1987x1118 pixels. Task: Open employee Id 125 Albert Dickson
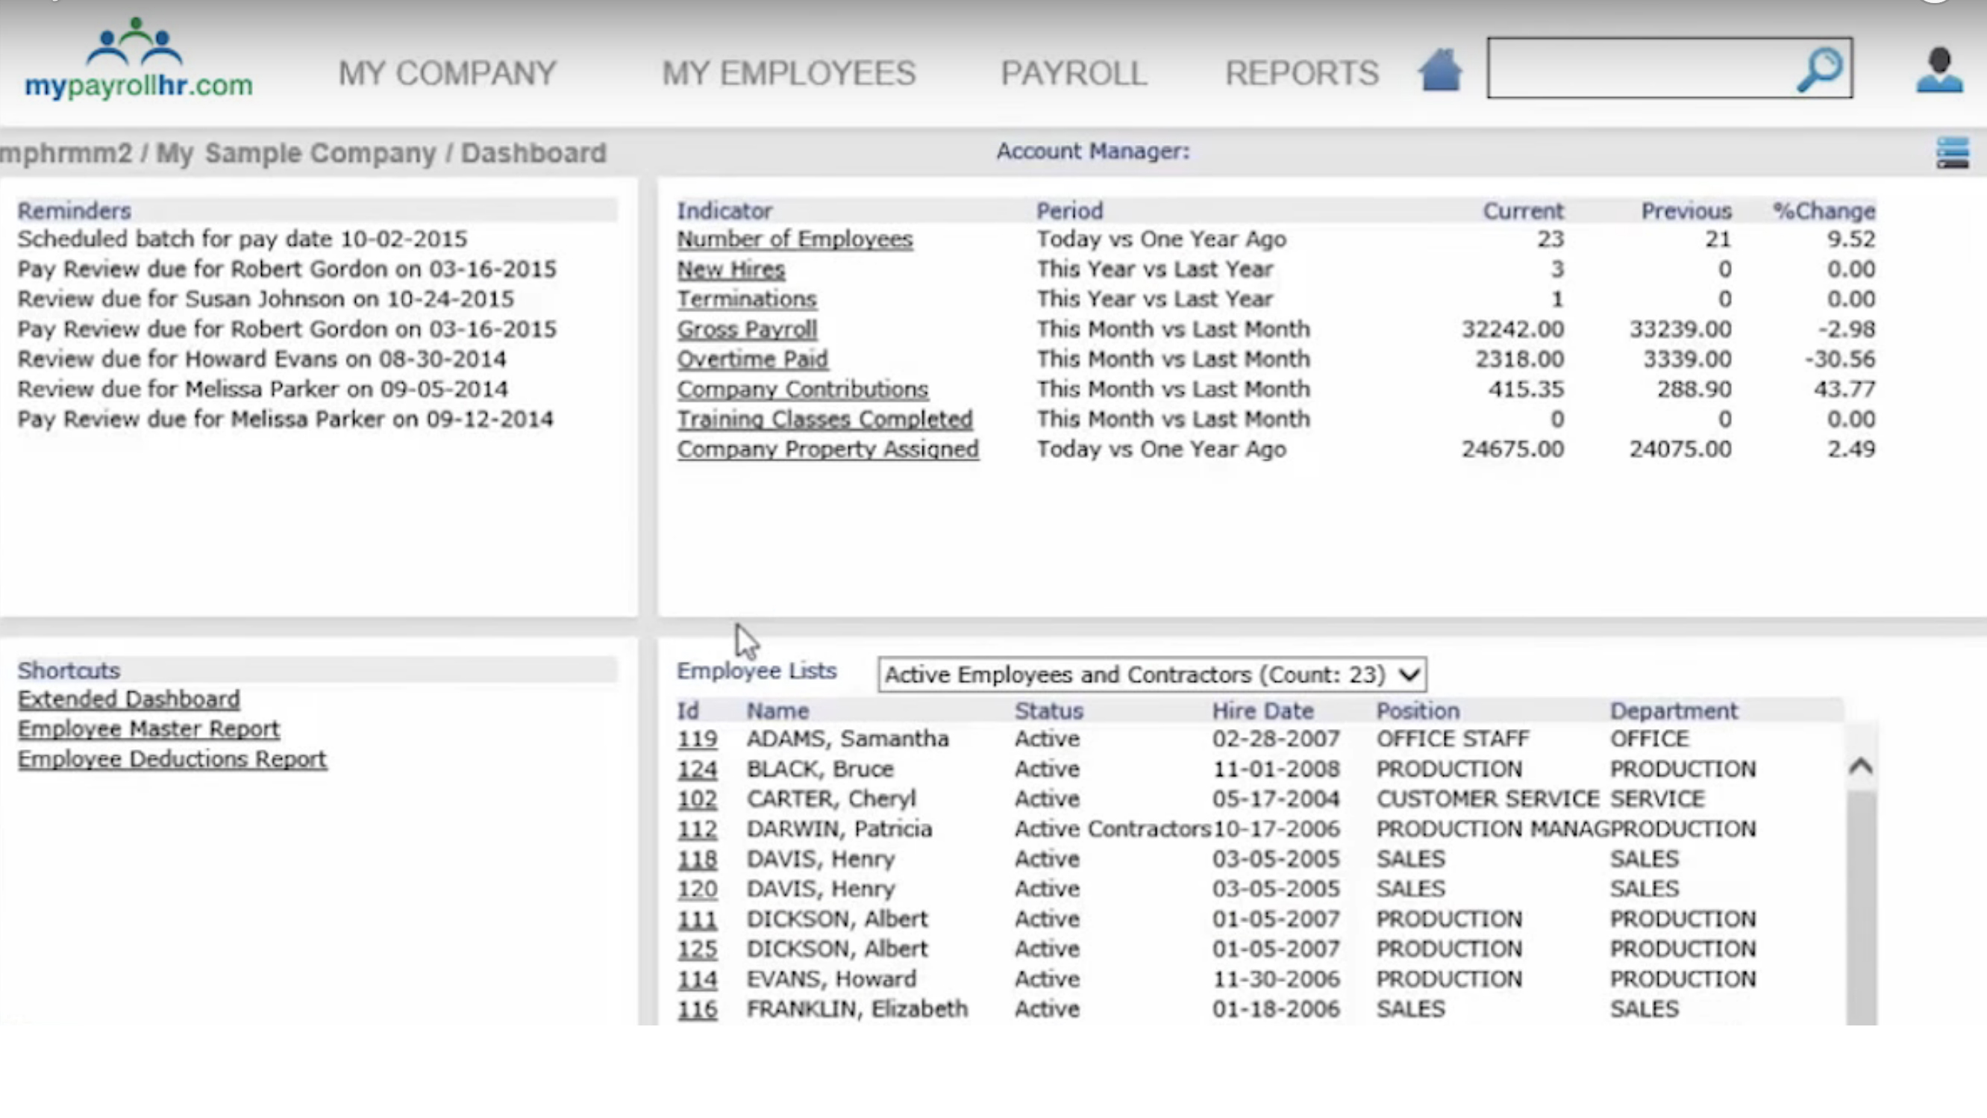(x=698, y=950)
